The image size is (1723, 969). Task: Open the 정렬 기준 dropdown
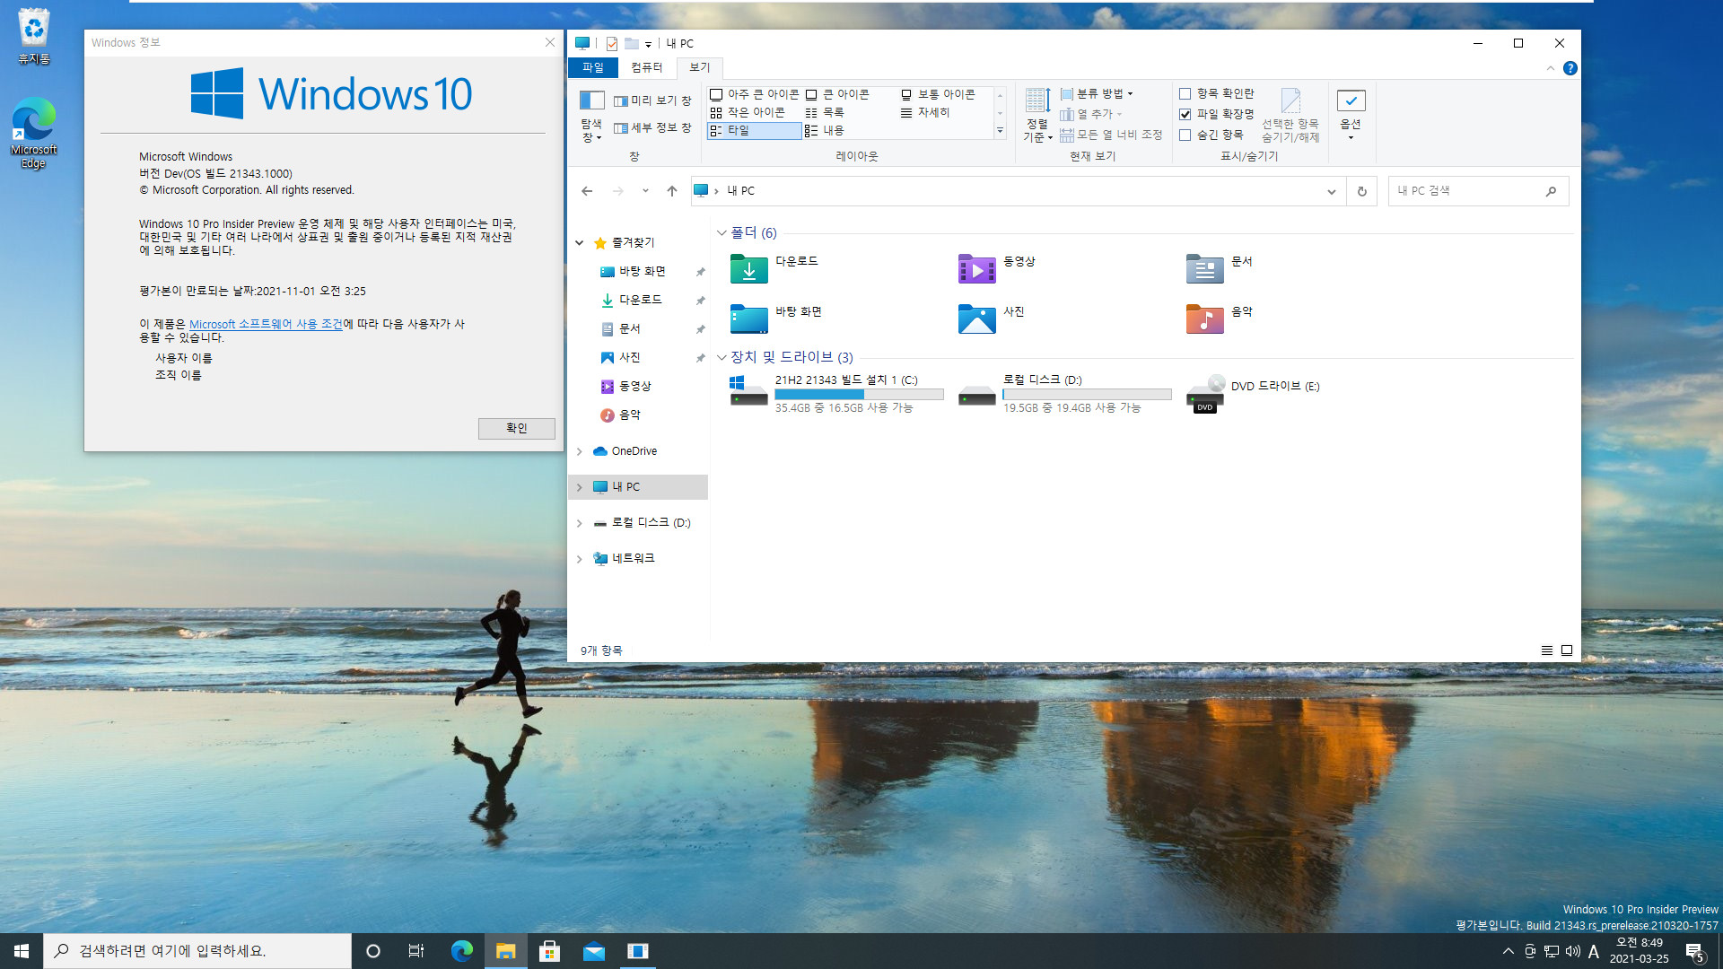[1037, 117]
